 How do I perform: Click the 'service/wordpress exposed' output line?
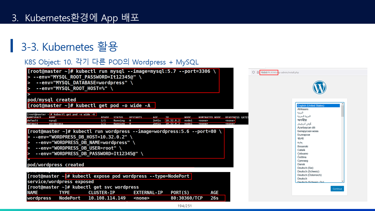point(60,182)
